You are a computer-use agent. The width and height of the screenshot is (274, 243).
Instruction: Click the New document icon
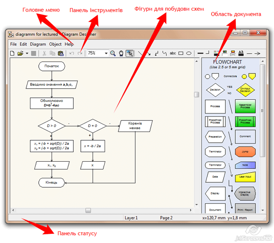[12, 53]
